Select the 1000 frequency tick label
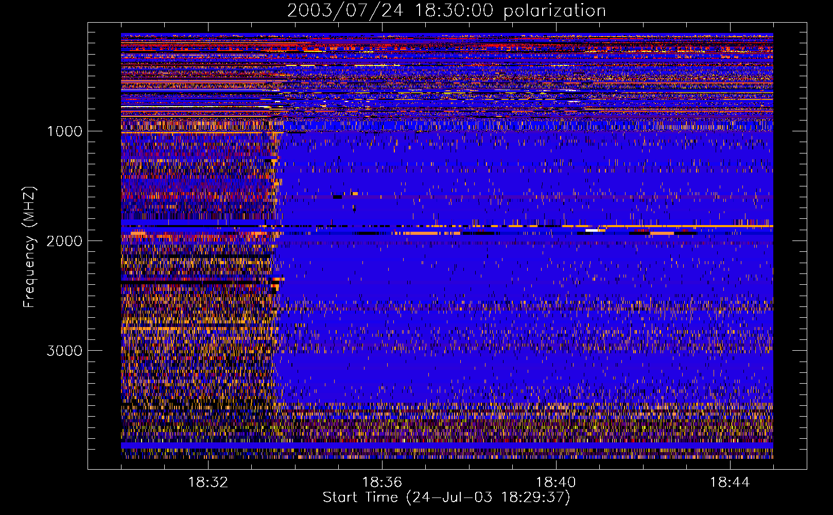Image resolution: width=833 pixels, height=515 pixels. tap(64, 131)
